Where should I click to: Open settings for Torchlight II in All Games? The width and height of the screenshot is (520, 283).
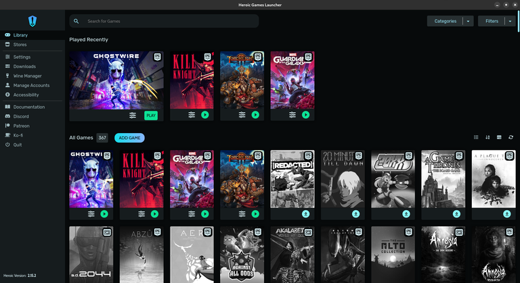pos(242,214)
